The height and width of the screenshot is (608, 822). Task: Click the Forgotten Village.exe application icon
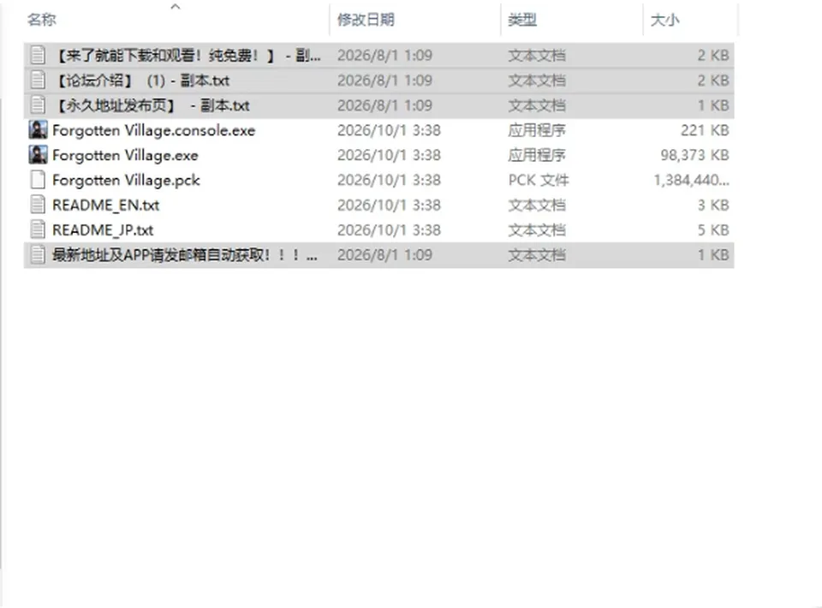tap(38, 155)
